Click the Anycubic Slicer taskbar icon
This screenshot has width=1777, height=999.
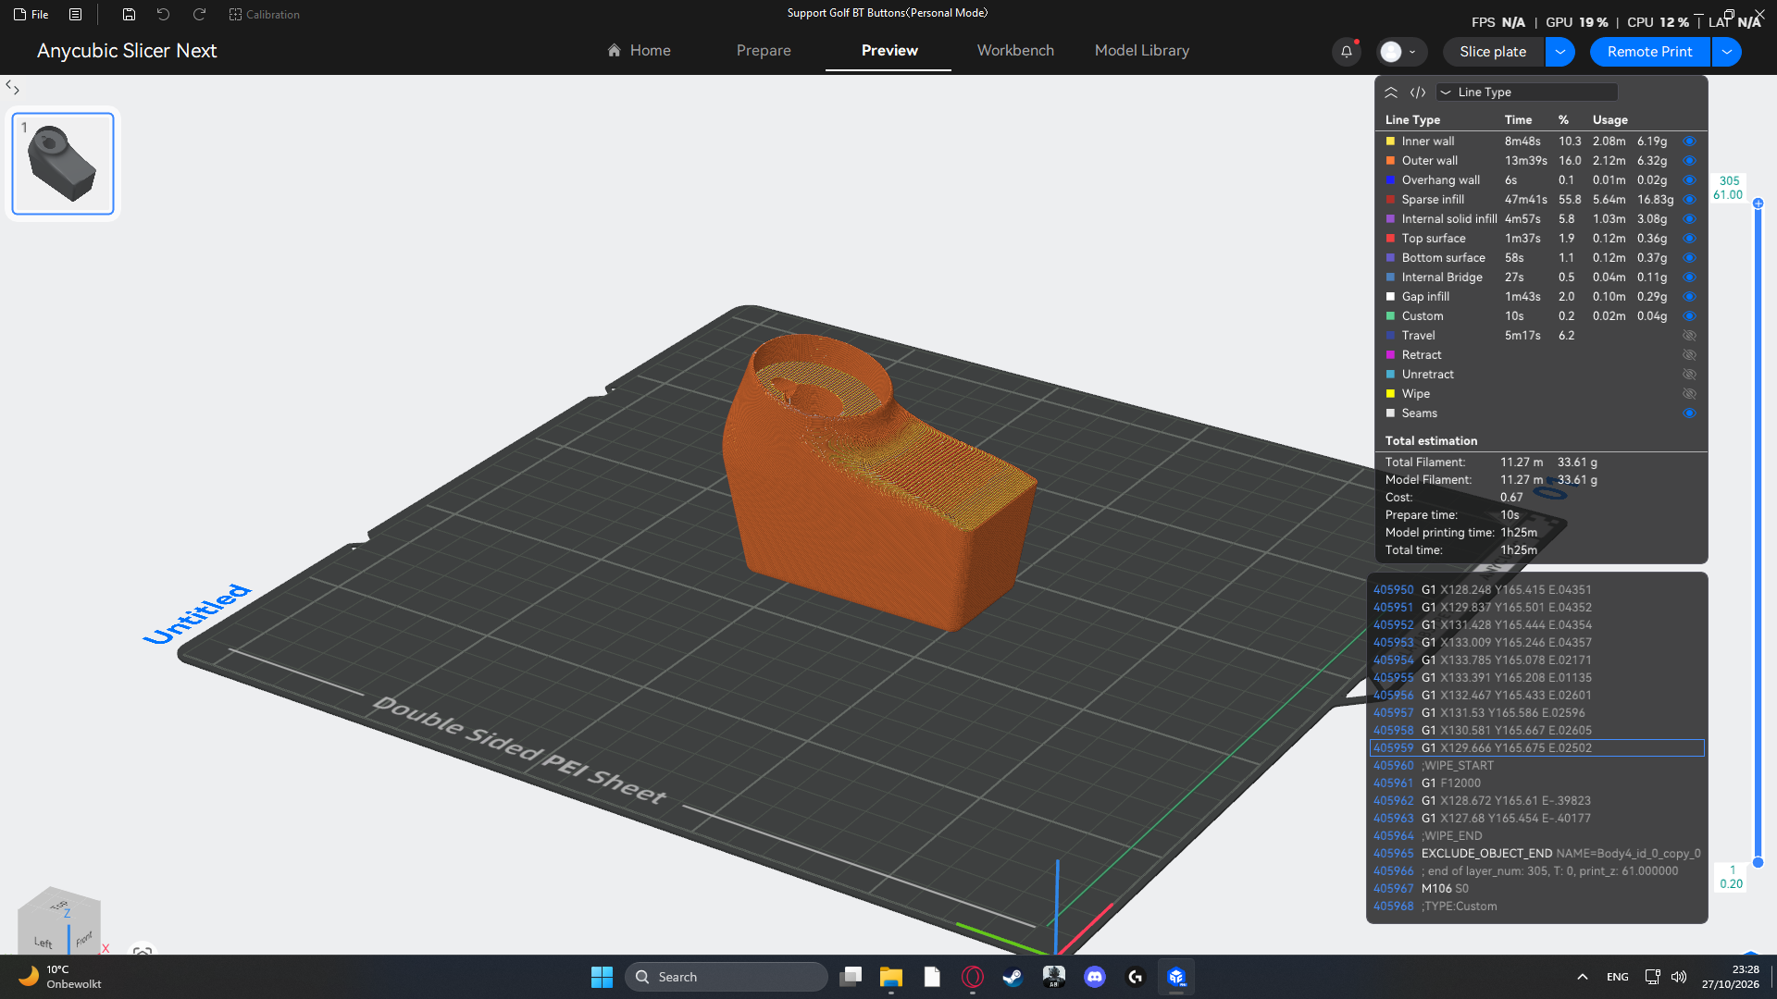coord(1176,977)
